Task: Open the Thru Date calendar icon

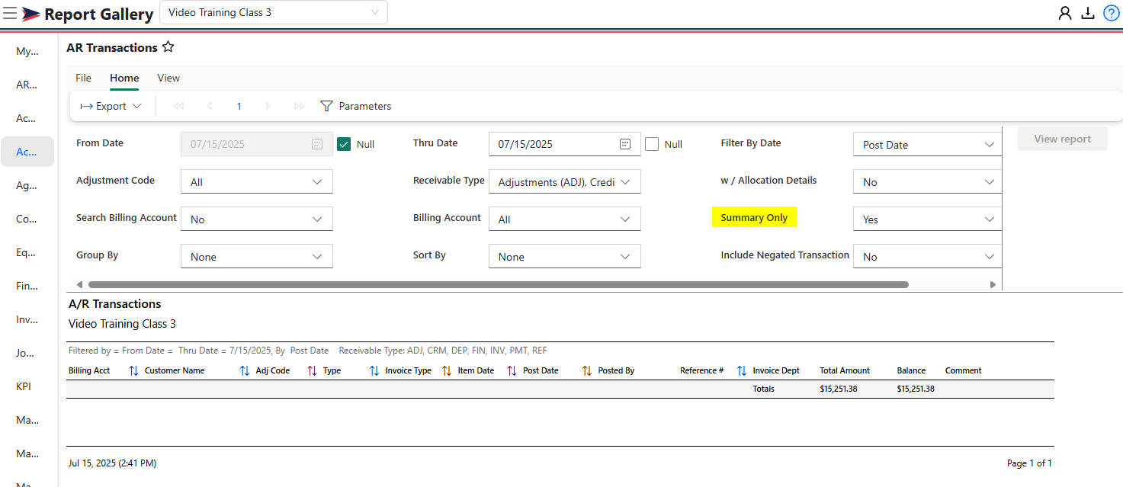Action: pos(625,144)
